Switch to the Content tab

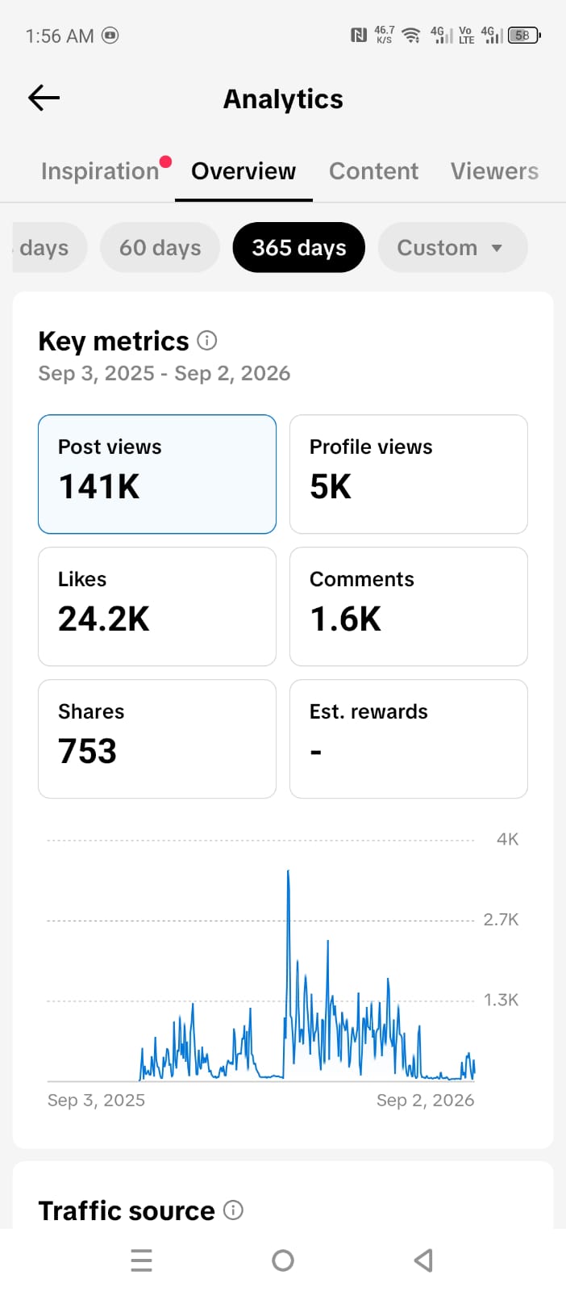point(373,171)
